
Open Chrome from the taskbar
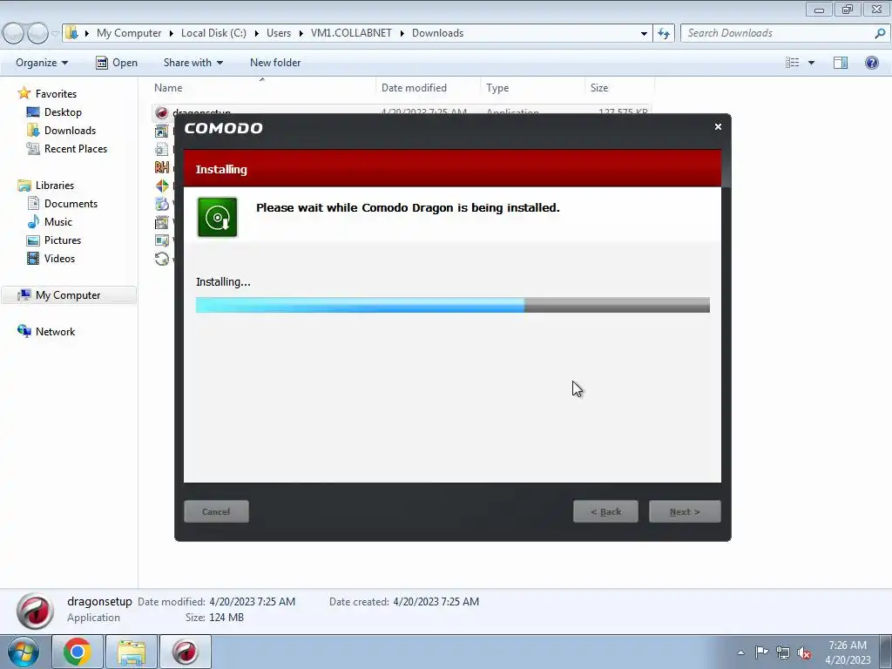(77, 652)
